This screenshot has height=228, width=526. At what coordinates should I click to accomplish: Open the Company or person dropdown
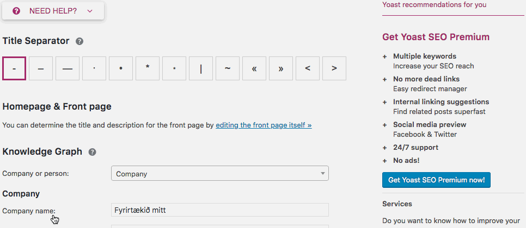219,174
